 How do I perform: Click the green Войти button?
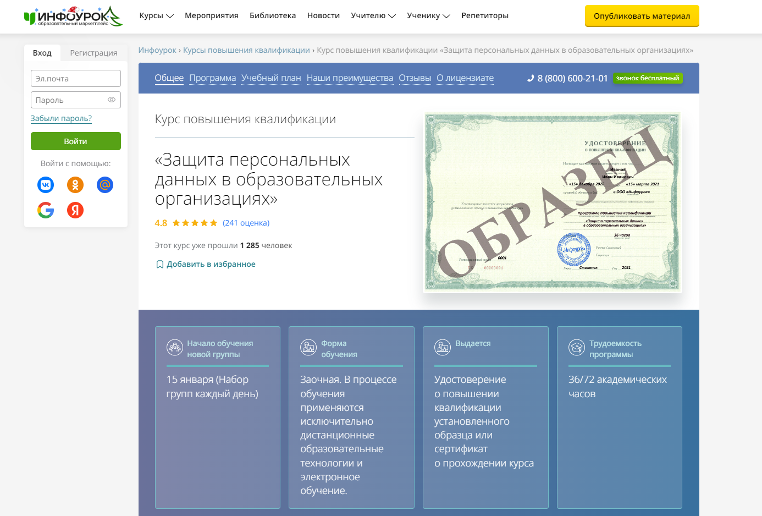coord(76,141)
